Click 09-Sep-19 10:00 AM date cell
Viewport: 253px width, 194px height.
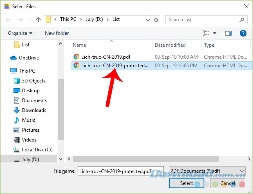[x=176, y=57]
